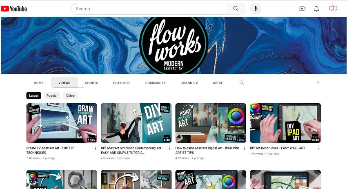Select the Latest sort chip
The image size is (347, 189).
(33, 96)
